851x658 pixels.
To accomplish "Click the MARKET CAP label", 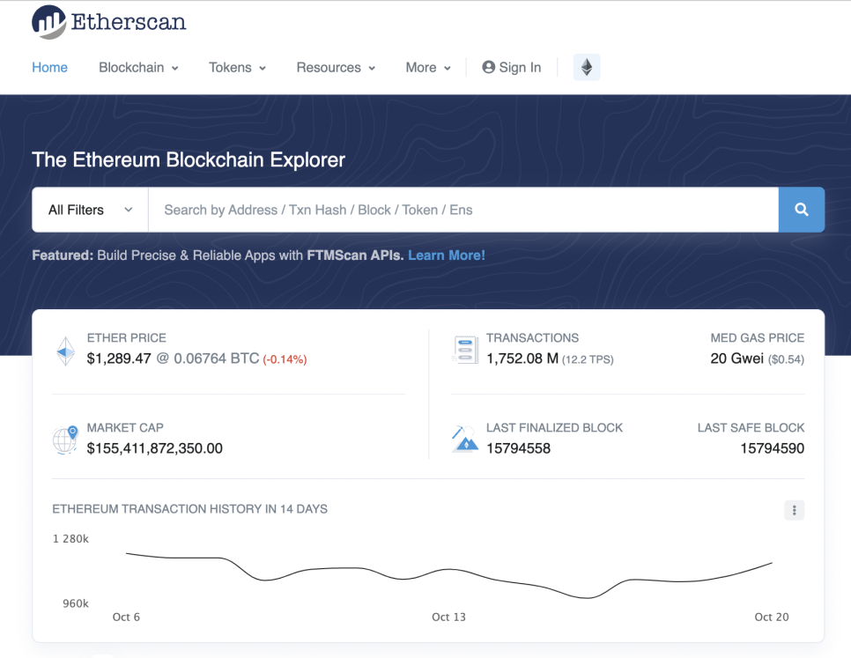I will pos(125,428).
